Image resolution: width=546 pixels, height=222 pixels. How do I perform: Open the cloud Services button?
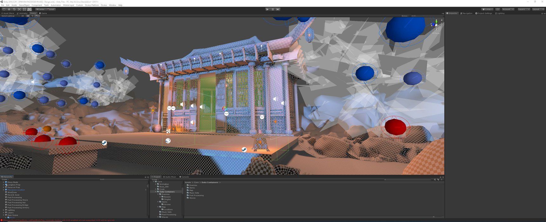point(497,9)
